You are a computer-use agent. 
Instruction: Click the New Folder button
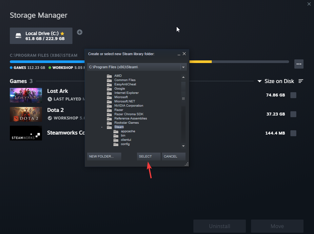(104, 157)
